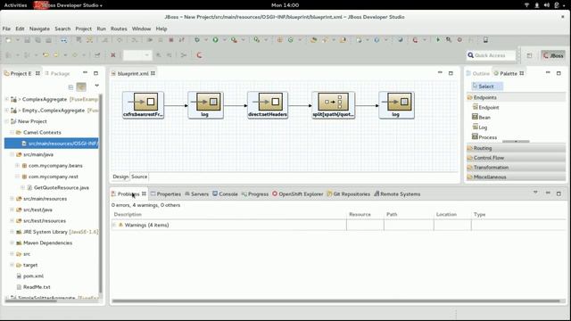The height and width of the screenshot is (321, 571).
Task: Open the Project Explorer view menu arrow
Action: [x=97, y=86]
